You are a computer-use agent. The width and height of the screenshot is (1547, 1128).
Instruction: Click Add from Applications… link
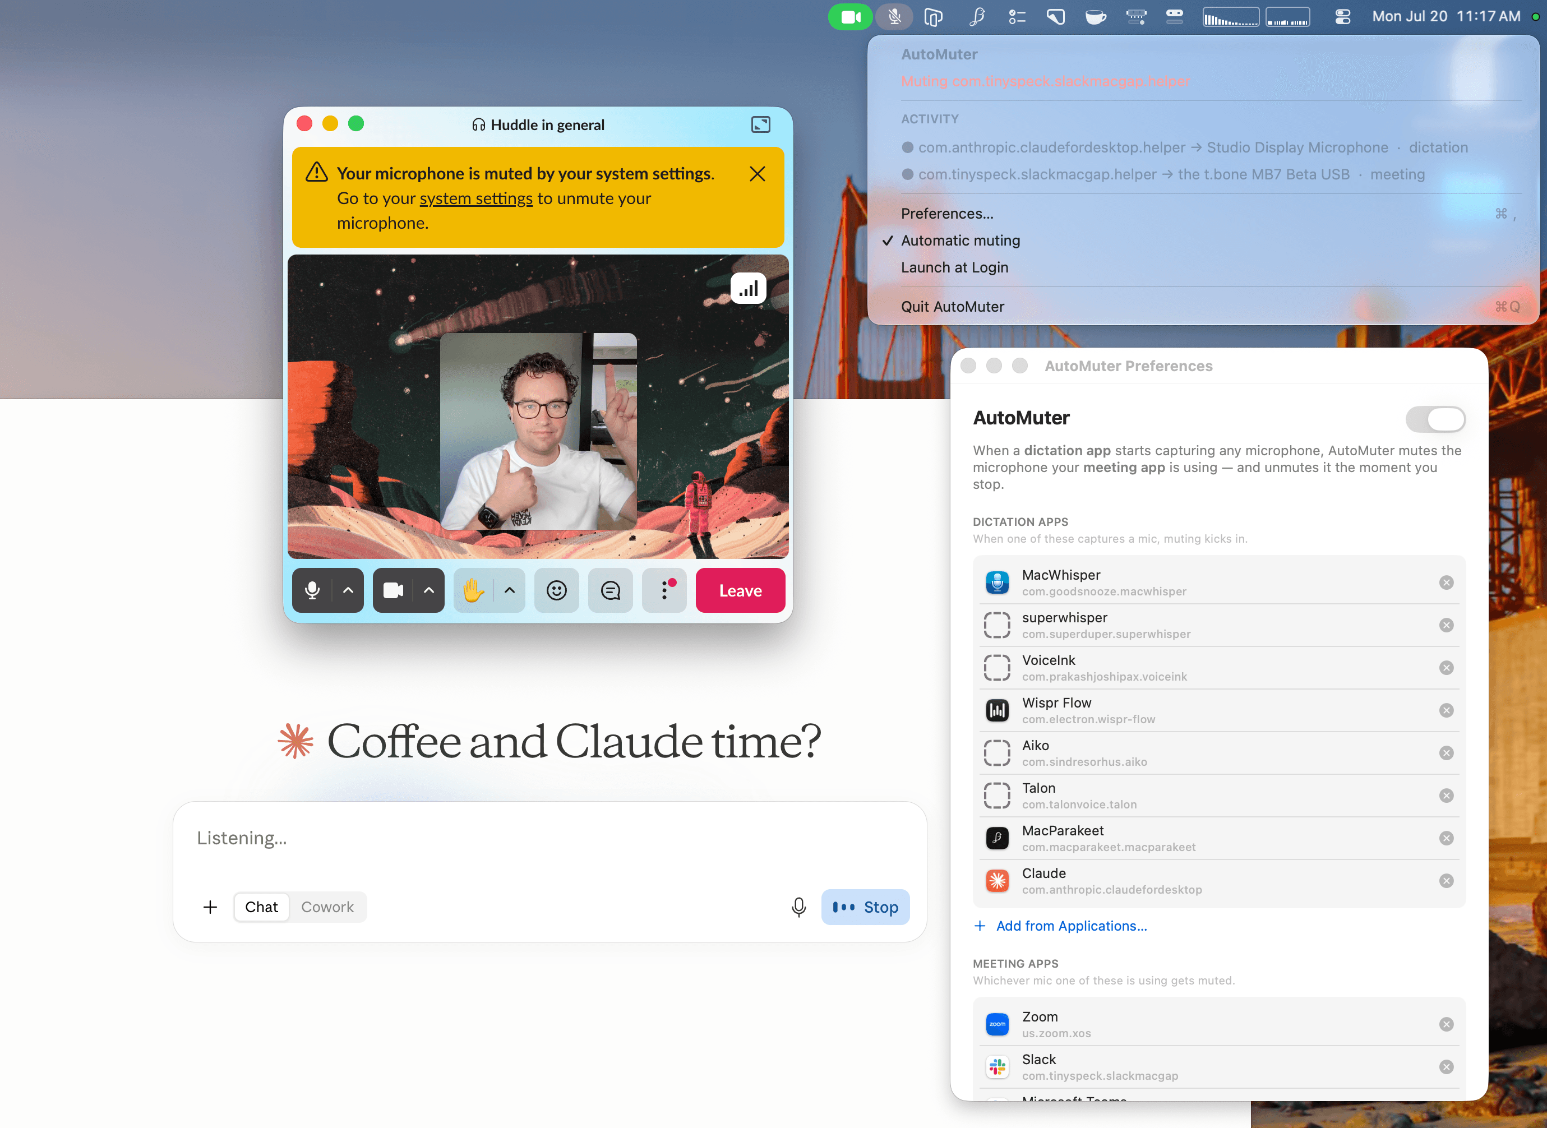coord(1060,926)
